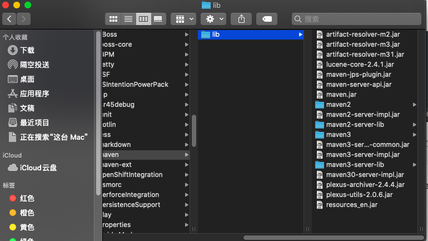Select the 黄色 yellow tag

tap(22, 227)
